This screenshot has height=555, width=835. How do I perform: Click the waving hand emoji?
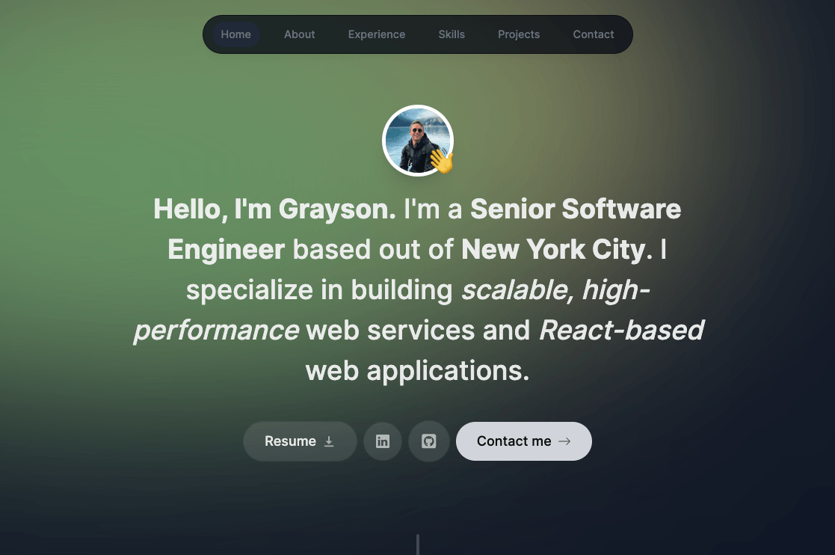(x=442, y=161)
